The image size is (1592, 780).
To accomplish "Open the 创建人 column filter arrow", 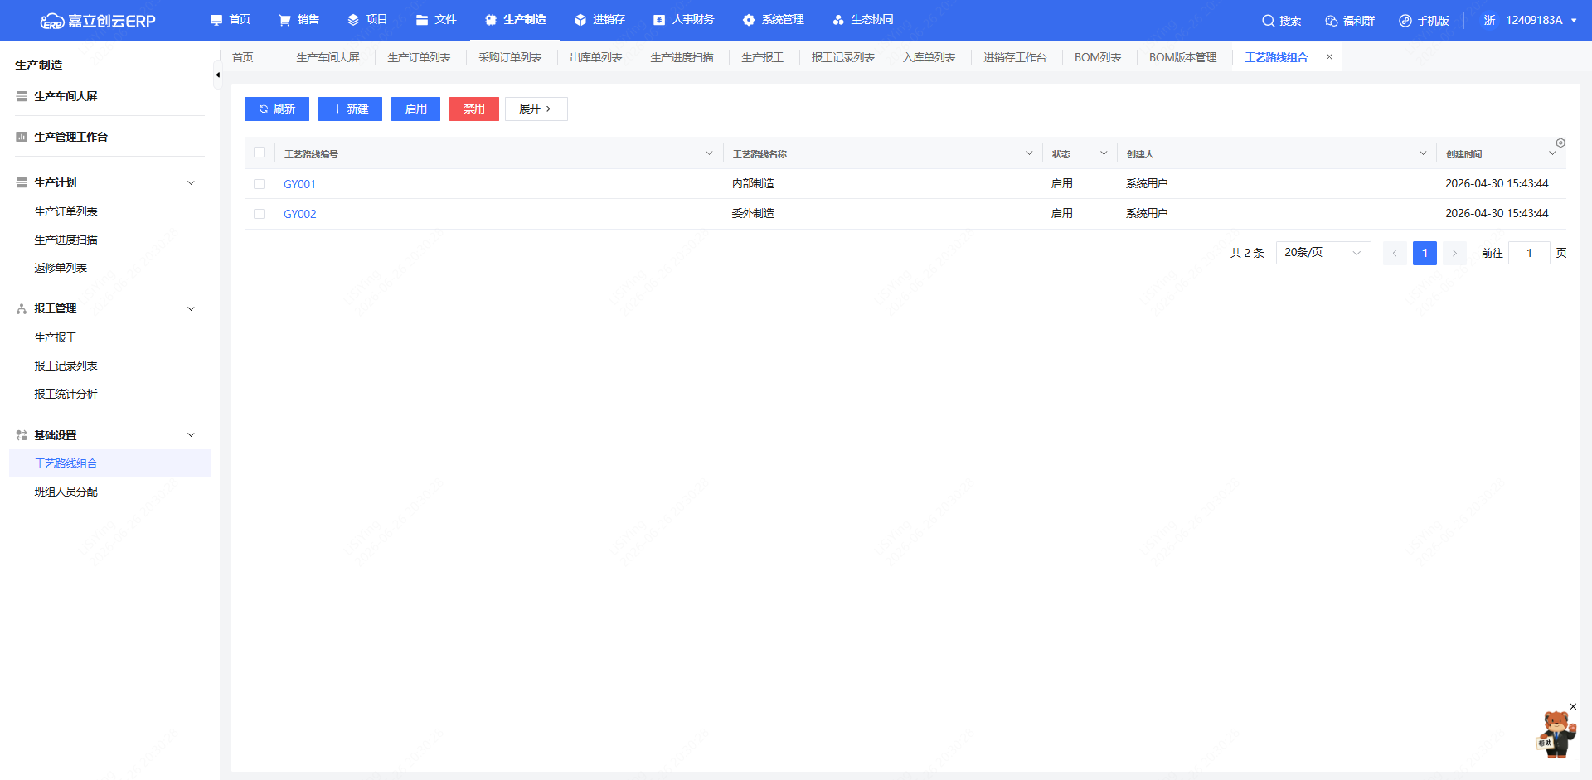I will click(x=1423, y=153).
